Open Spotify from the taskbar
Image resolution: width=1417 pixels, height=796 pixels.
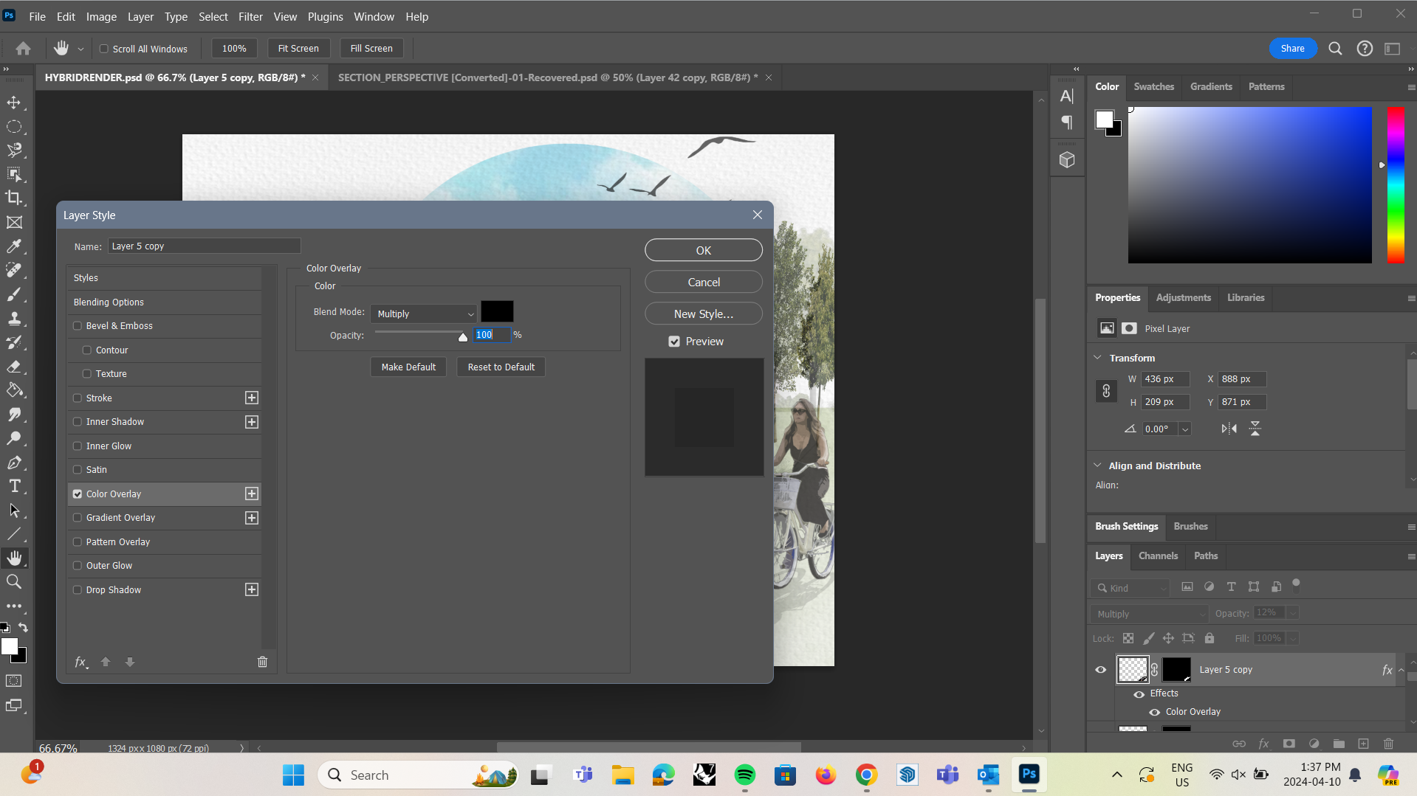tap(744, 775)
